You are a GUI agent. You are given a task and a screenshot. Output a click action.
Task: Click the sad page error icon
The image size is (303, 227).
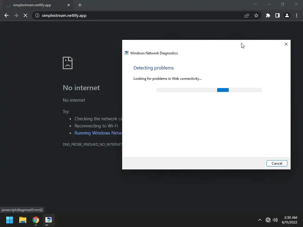(68, 63)
